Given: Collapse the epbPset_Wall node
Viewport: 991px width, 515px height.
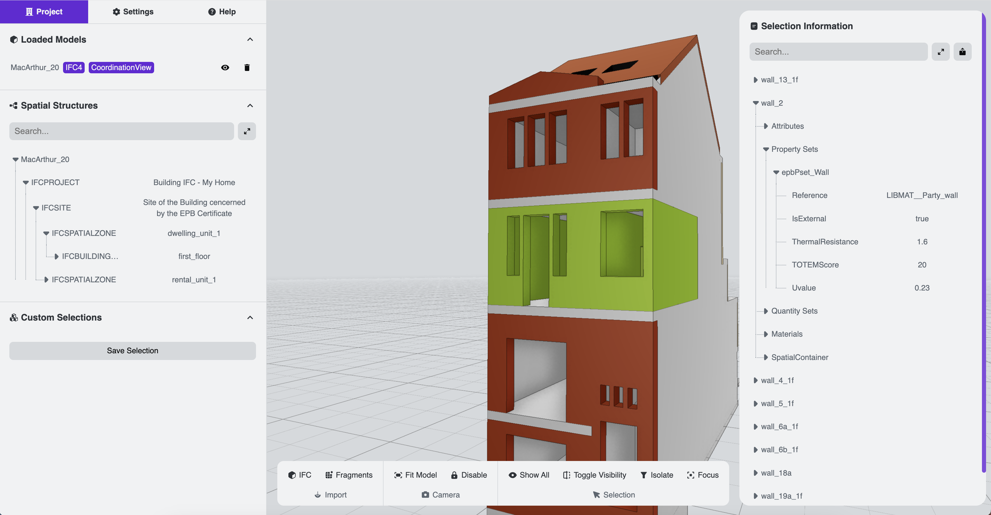Looking at the screenshot, I should (x=776, y=173).
